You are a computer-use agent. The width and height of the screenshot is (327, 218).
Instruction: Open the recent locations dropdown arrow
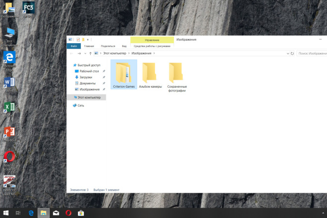(x=85, y=54)
